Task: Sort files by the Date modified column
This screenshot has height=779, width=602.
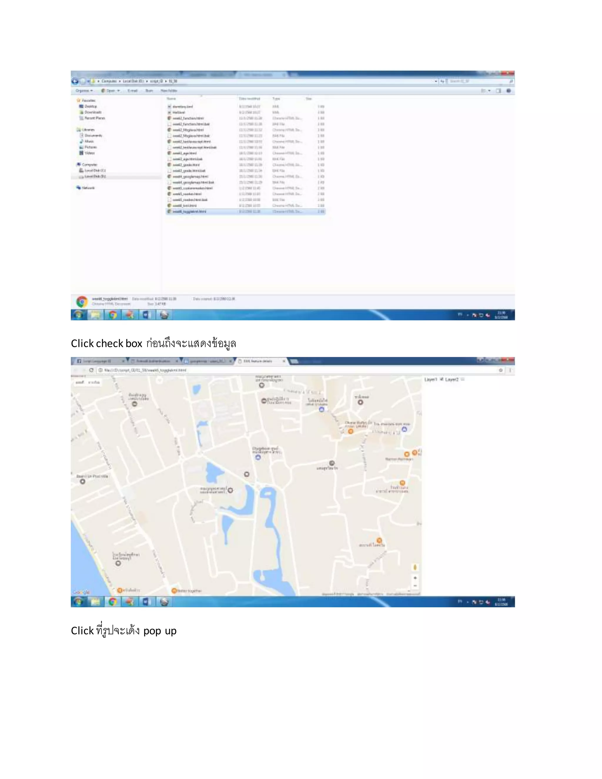Action: coord(249,98)
